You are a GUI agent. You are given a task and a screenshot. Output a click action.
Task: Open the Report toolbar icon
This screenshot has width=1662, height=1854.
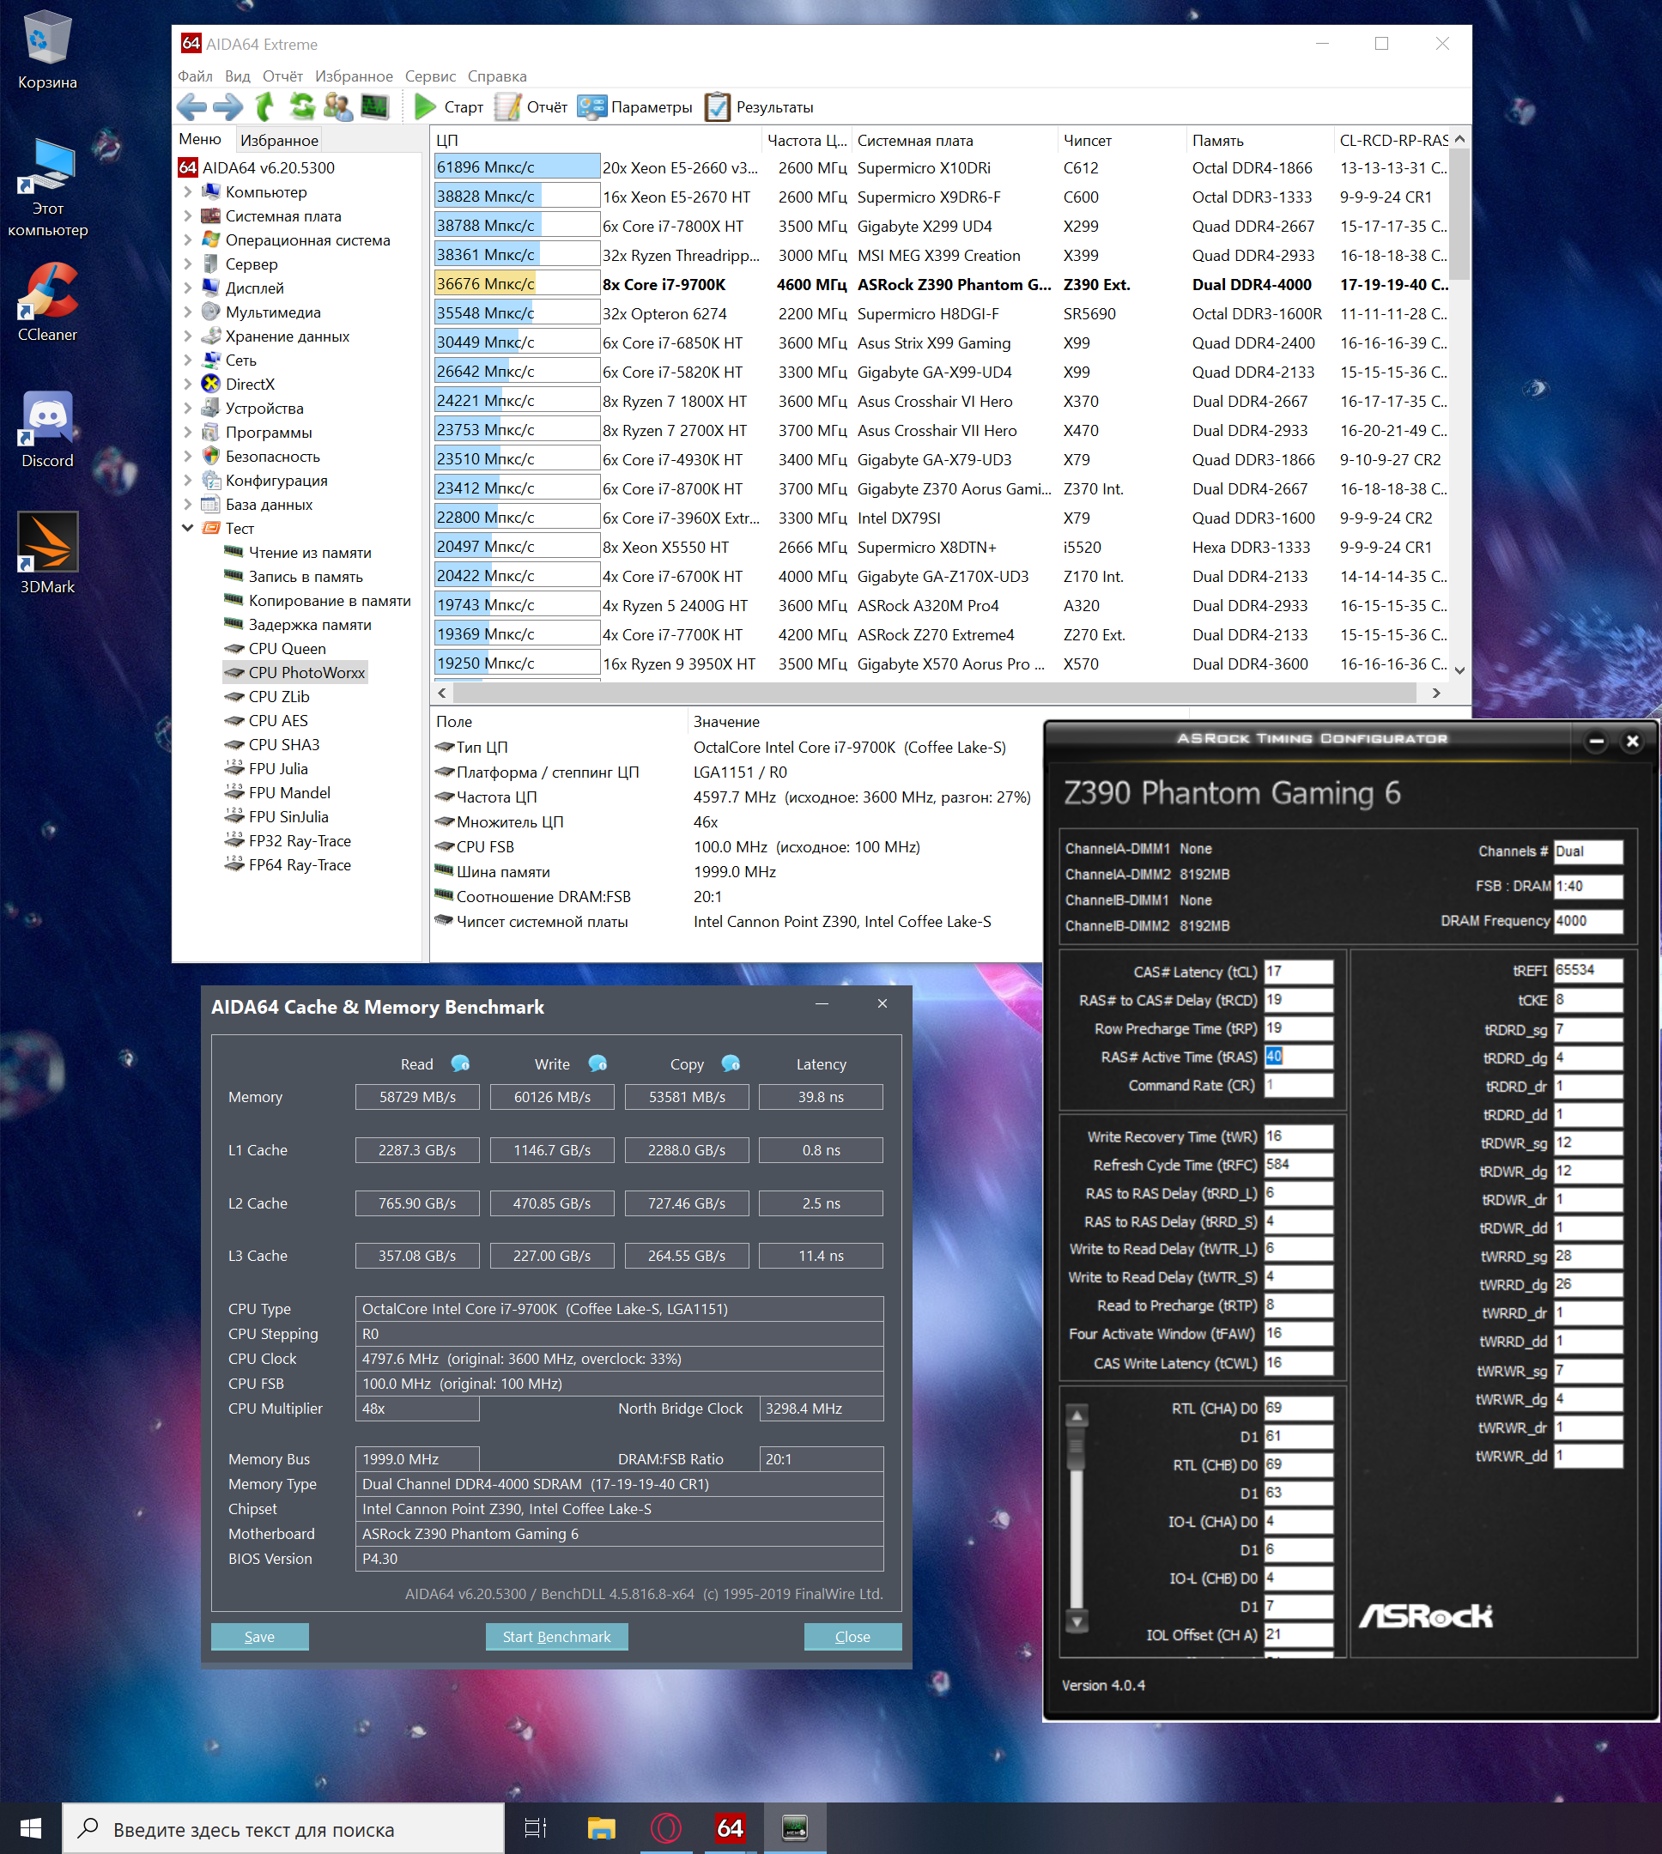point(507,106)
